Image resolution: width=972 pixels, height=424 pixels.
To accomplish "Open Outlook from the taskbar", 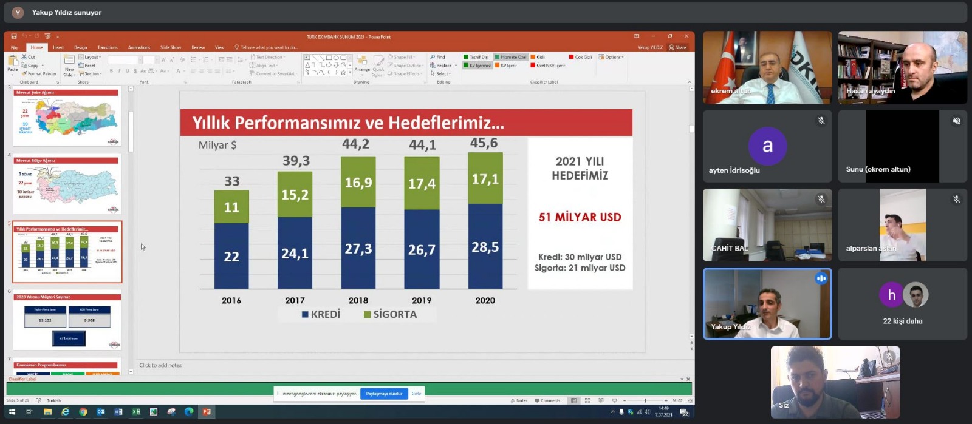I will pos(101,412).
